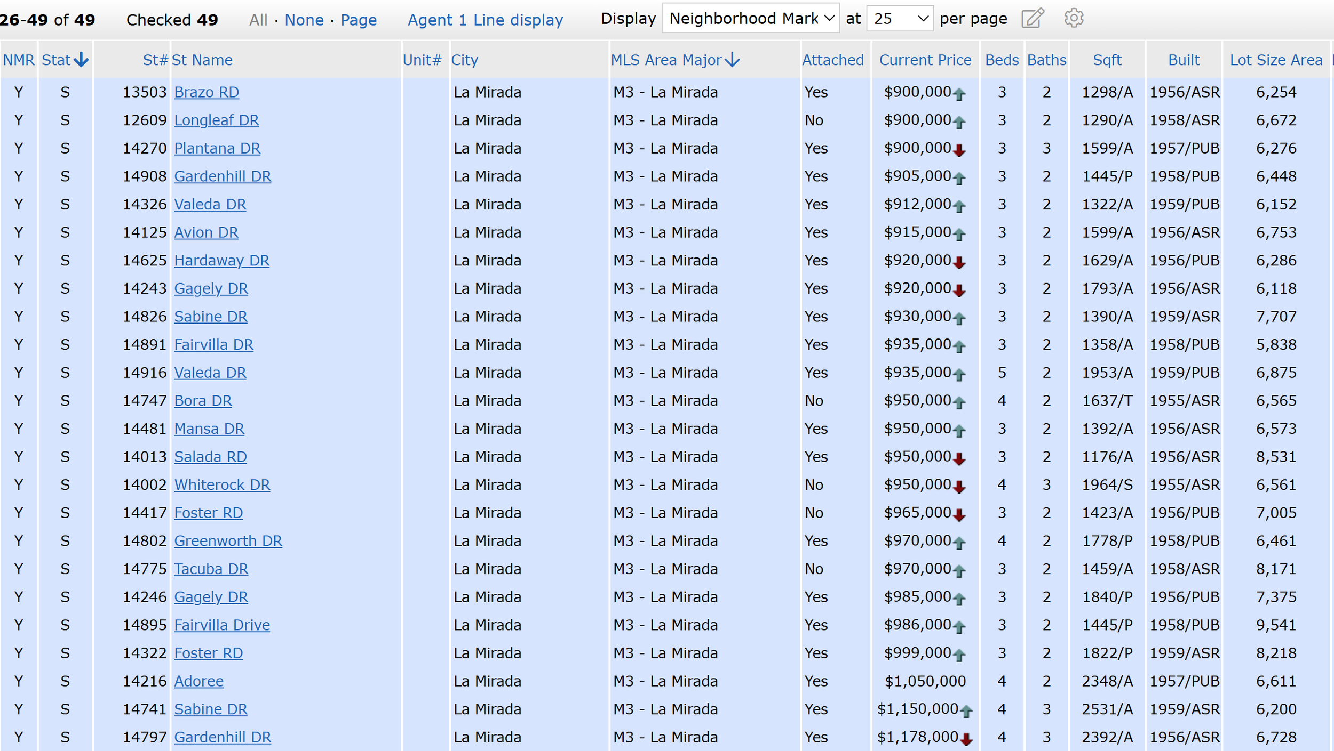This screenshot has width=1334, height=751.
Task: Click price-down arrow on the 14270 Plantana DR row
Action: [x=959, y=150]
